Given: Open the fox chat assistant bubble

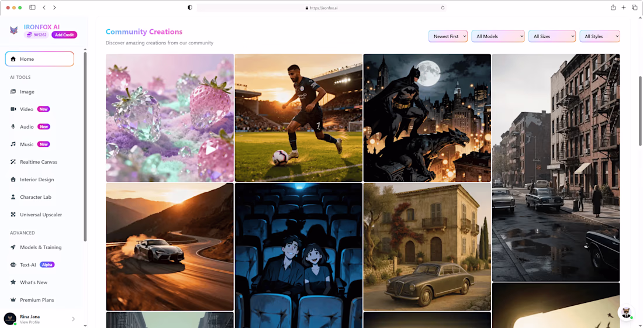Looking at the screenshot, I should pyautogui.click(x=626, y=312).
